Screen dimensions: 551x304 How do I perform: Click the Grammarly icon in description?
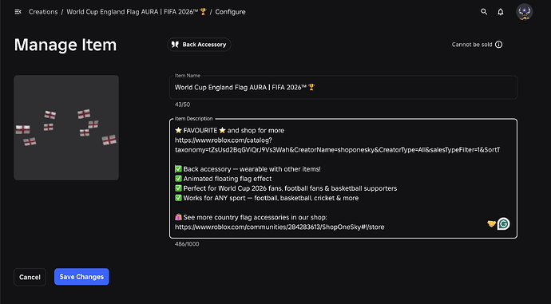click(x=504, y=223)
